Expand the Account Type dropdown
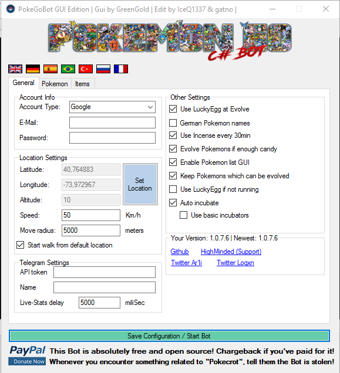The height and width of the screenshot is (373, 340). (x=113, y=107)
